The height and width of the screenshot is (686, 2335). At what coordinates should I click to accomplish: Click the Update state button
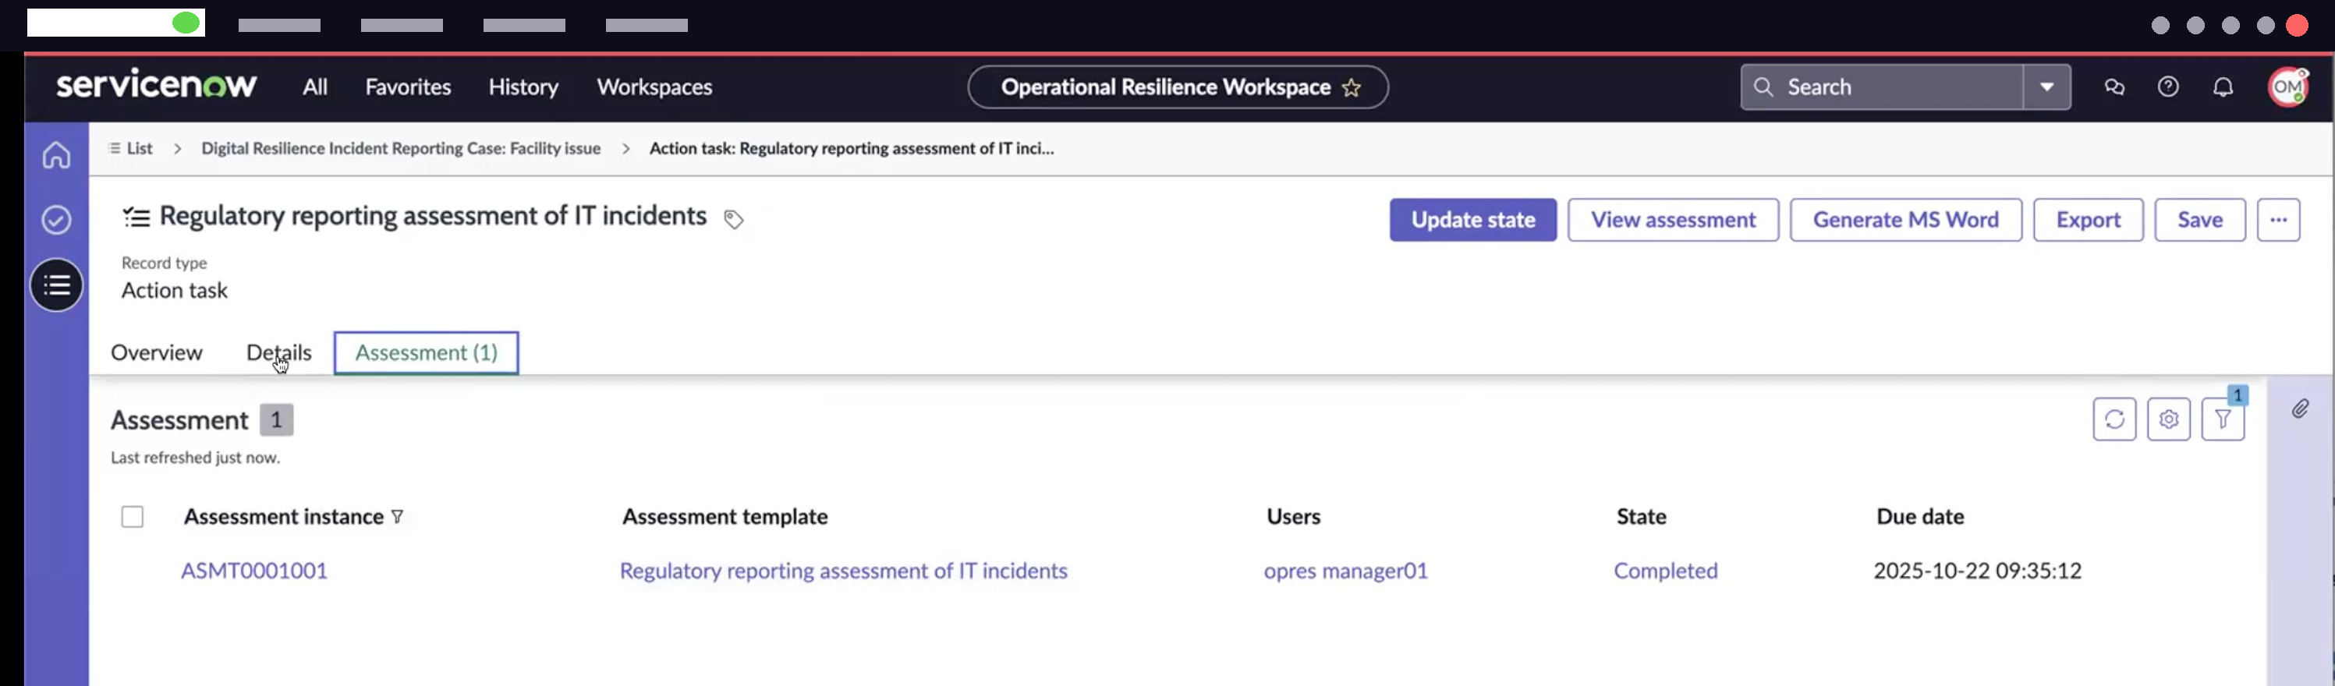click(x=1473, y=220)
